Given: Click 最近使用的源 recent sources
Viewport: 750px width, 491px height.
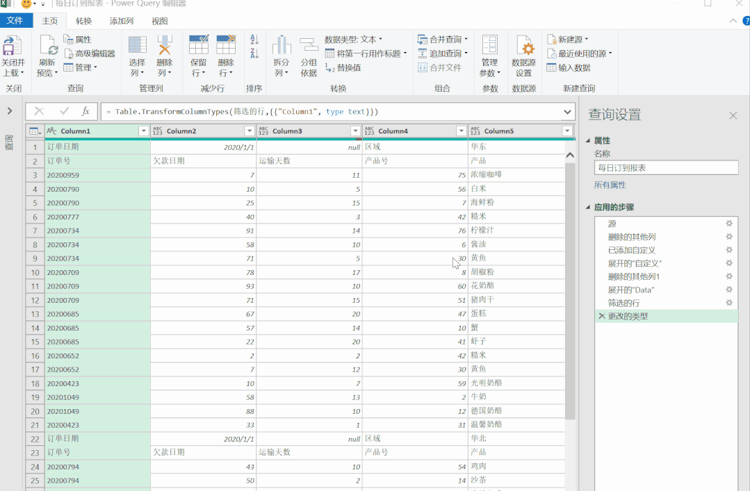Looking at the screenshot, I should pos(579,53).
